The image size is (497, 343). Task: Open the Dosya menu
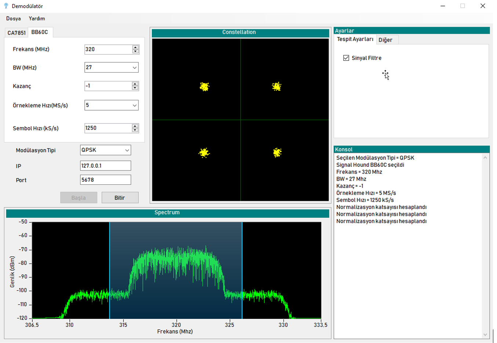tap(14, 18)
